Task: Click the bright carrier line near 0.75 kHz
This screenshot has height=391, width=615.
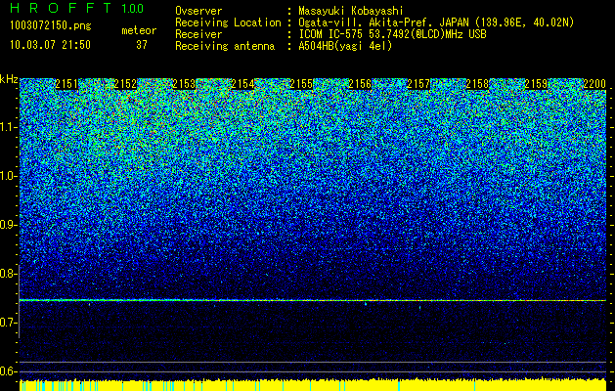Action: click(x=313, y=300)
